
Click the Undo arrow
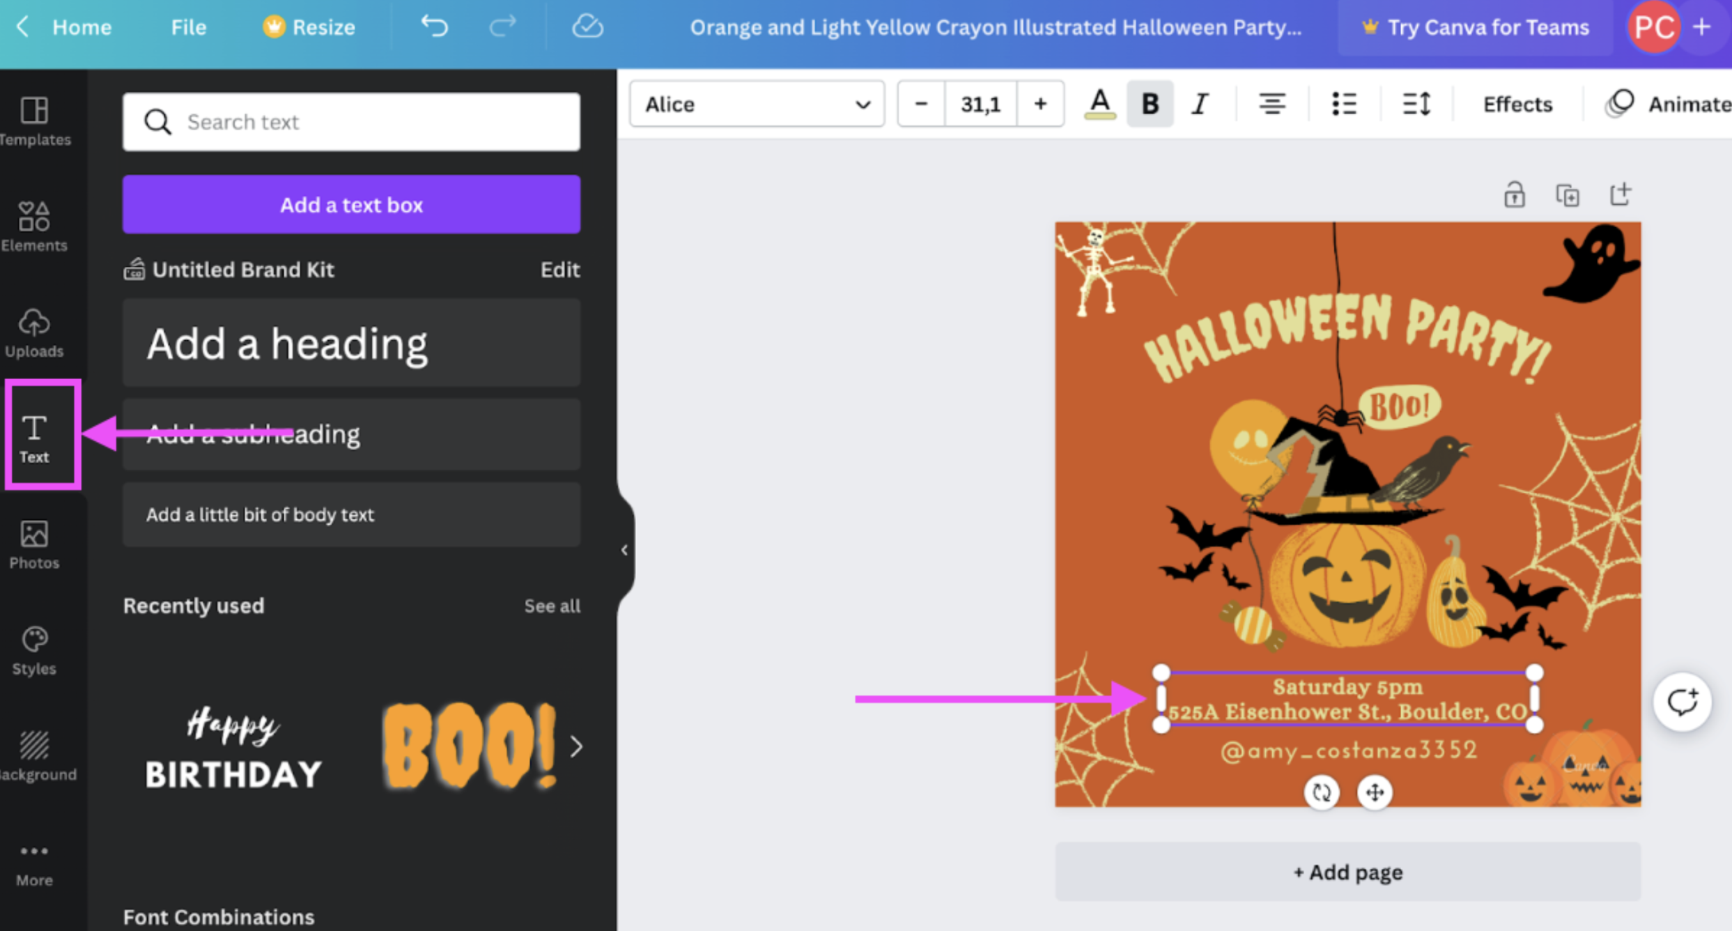pyautogui.click(x=435, y=27)
